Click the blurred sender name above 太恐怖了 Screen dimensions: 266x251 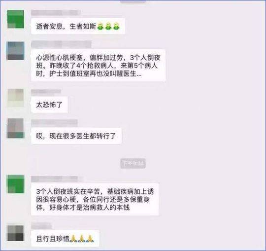click(46, 92)
